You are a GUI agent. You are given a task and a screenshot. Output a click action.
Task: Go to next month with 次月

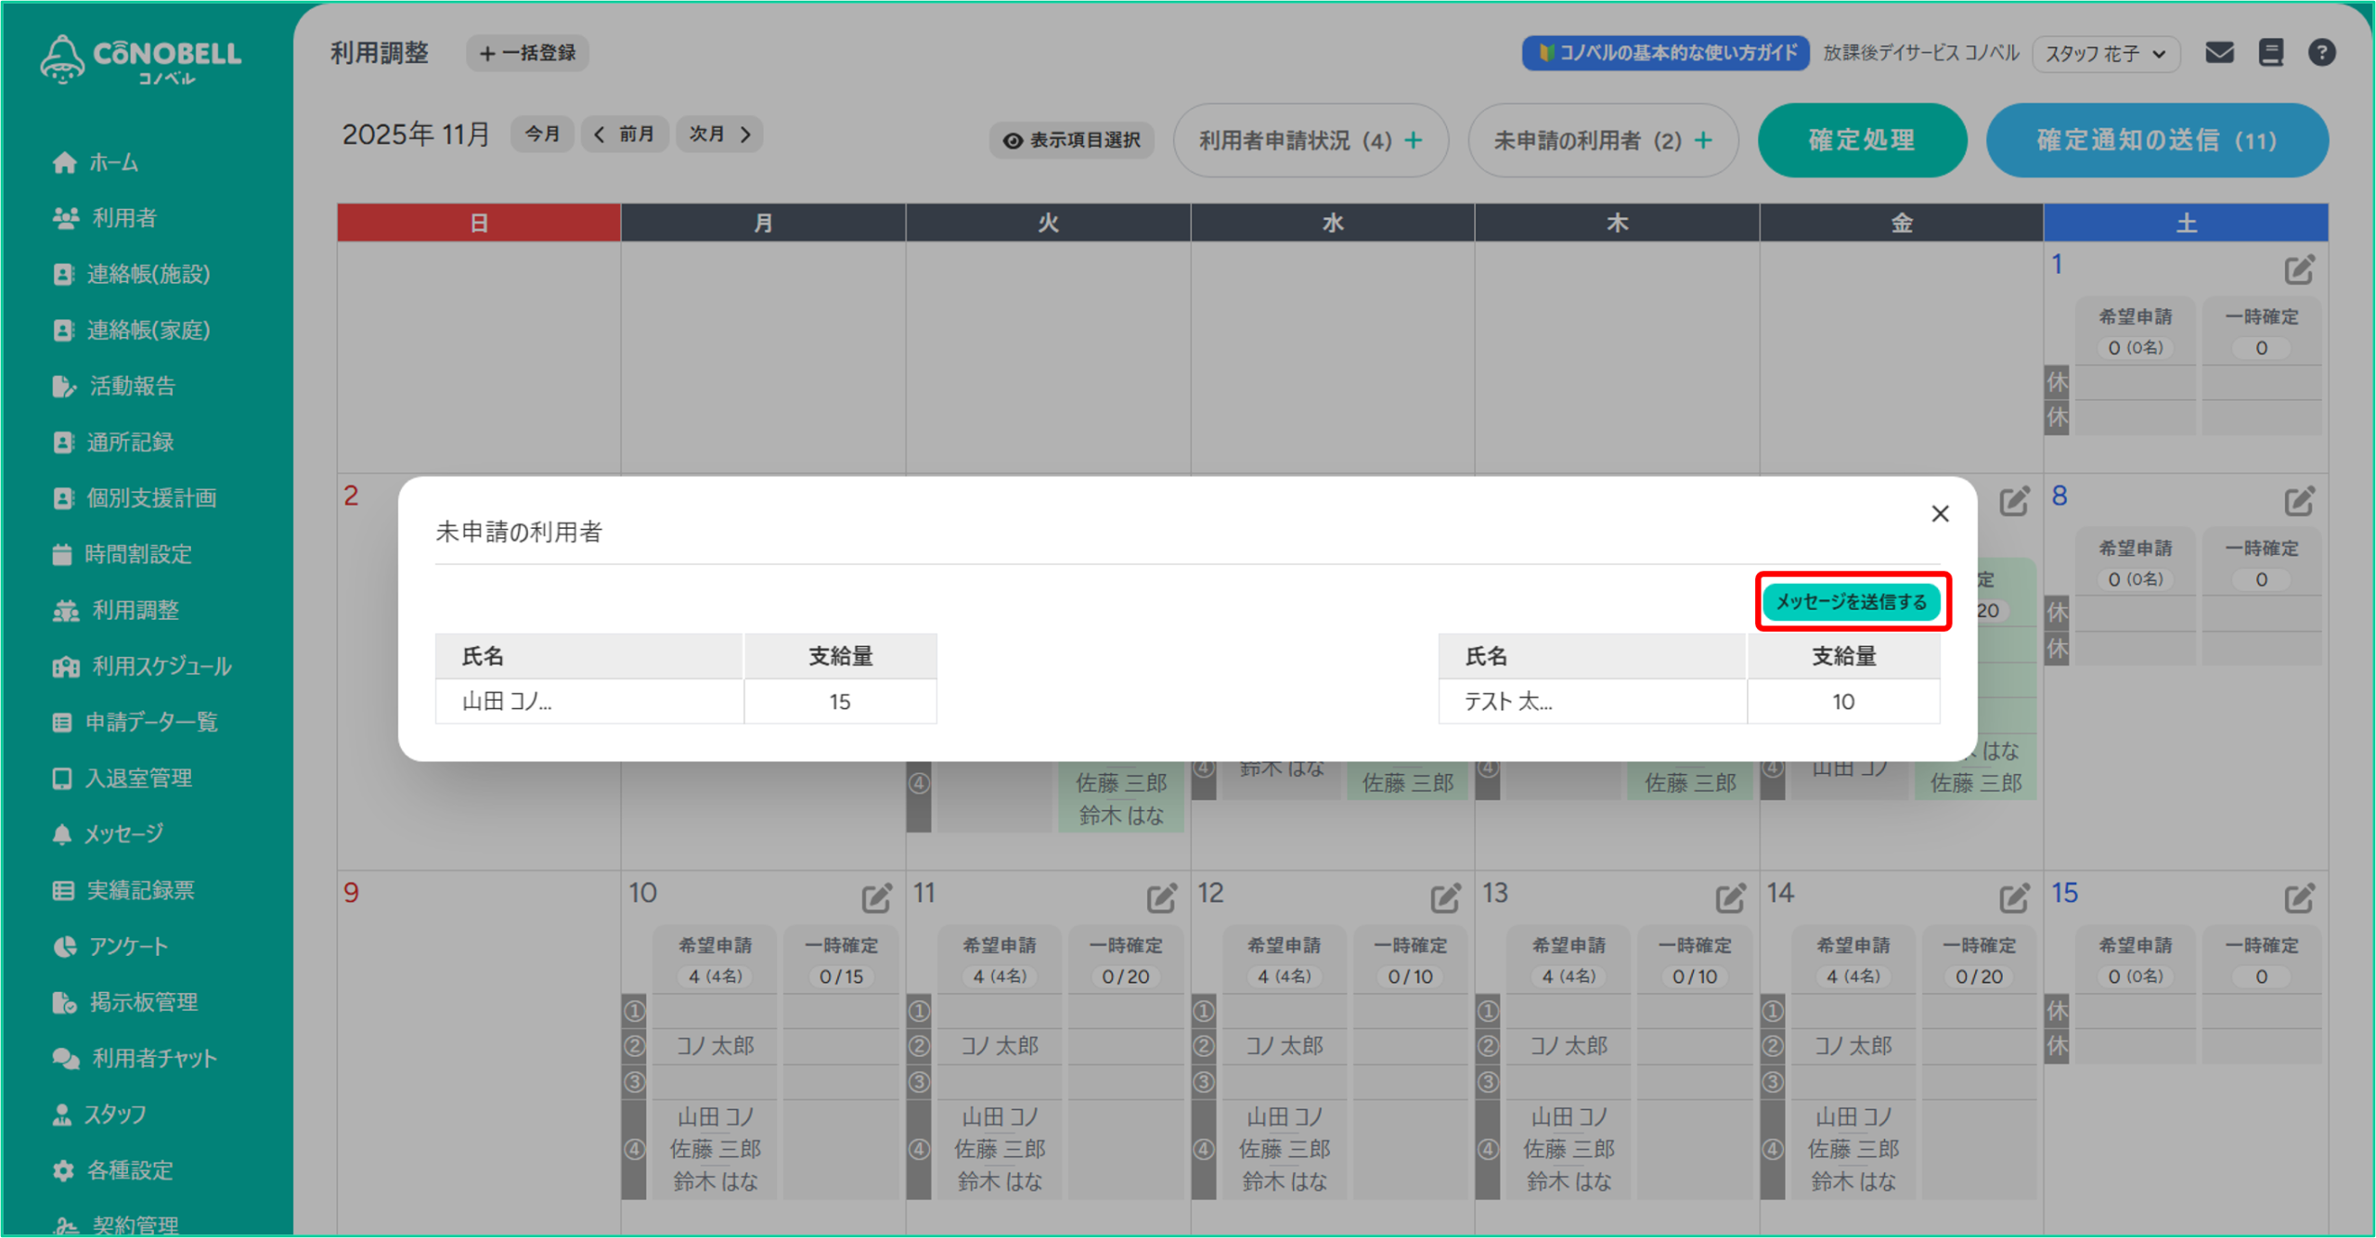[719, 135]
